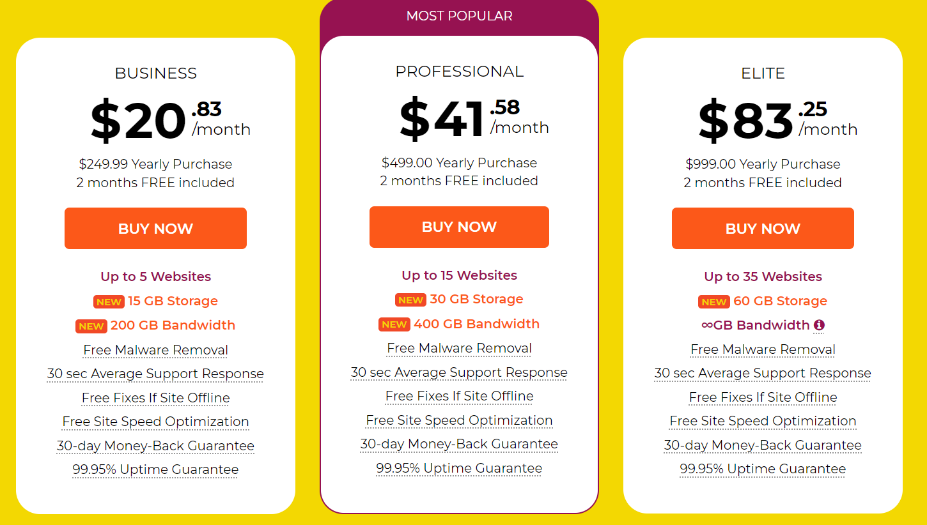Click the NEW badge next to 60 GB Storage
927x525 pixels.
pos(714,301)
